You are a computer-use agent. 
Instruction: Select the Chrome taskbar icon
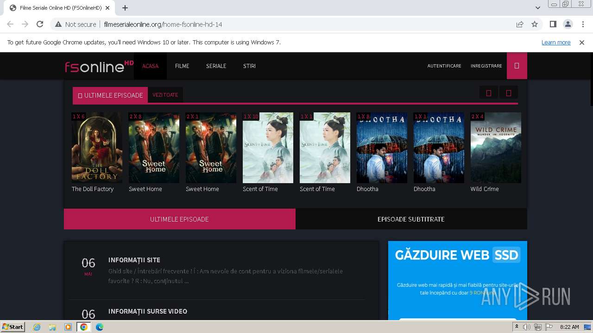point(84,327)
